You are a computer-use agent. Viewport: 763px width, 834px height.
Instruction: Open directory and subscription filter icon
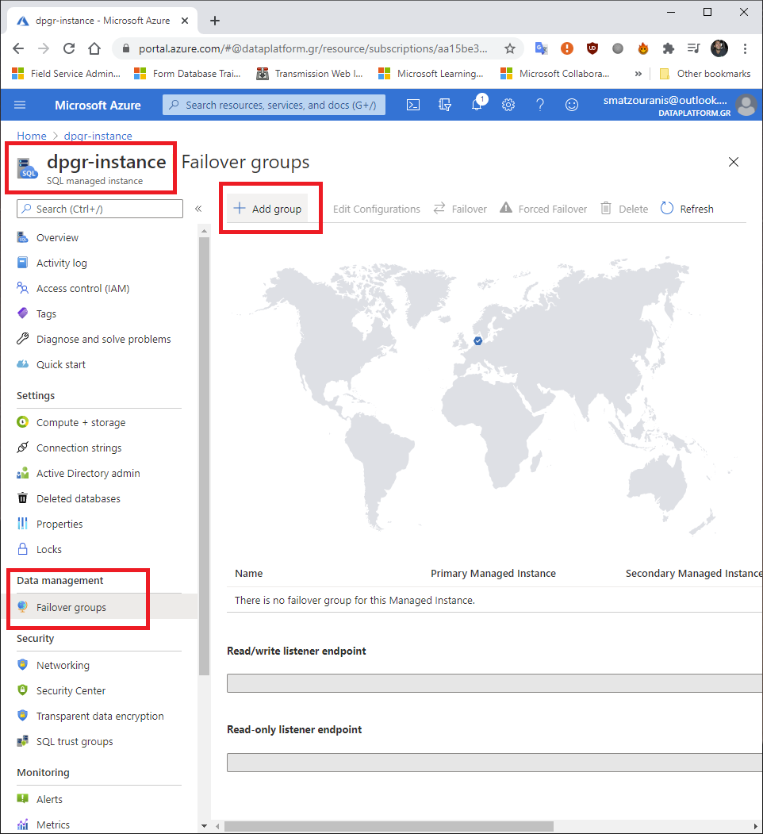[x=445, y=105]
